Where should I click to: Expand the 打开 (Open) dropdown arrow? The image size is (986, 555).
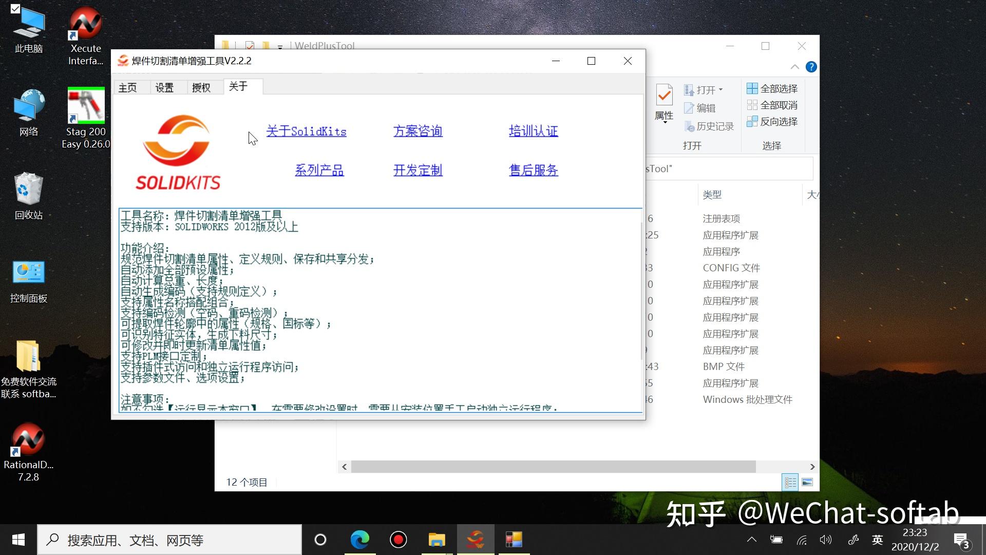coord(721,90)
